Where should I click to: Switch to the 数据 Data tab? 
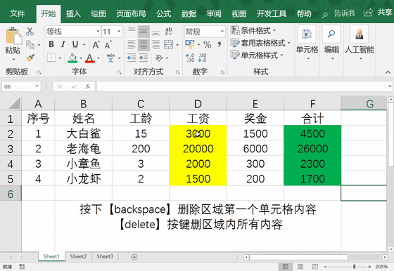point(189,13)
